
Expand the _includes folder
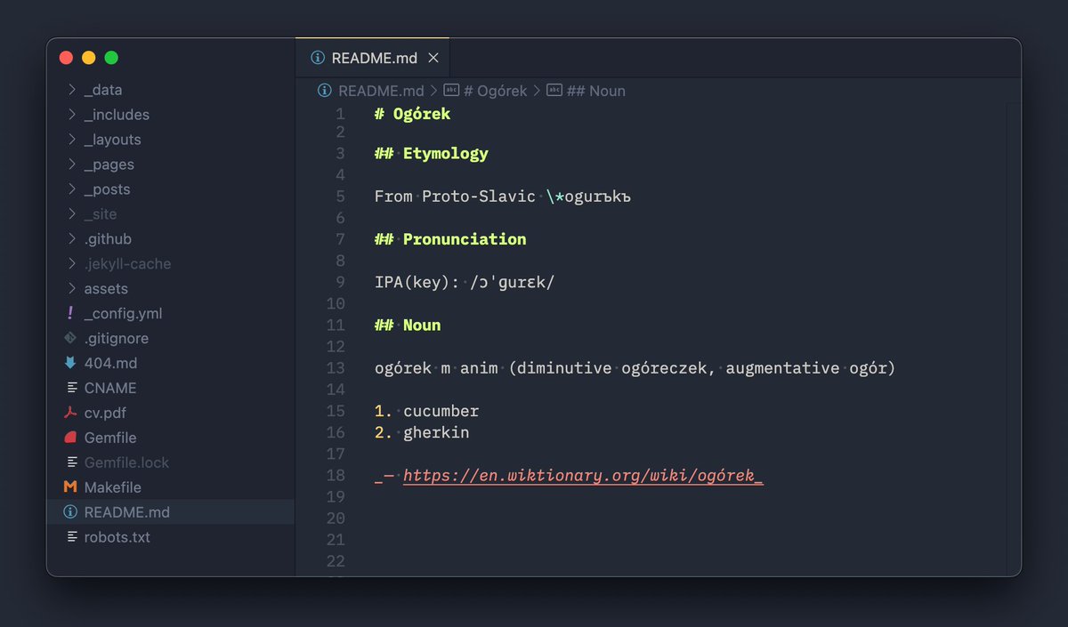click(x=71, y=115)
